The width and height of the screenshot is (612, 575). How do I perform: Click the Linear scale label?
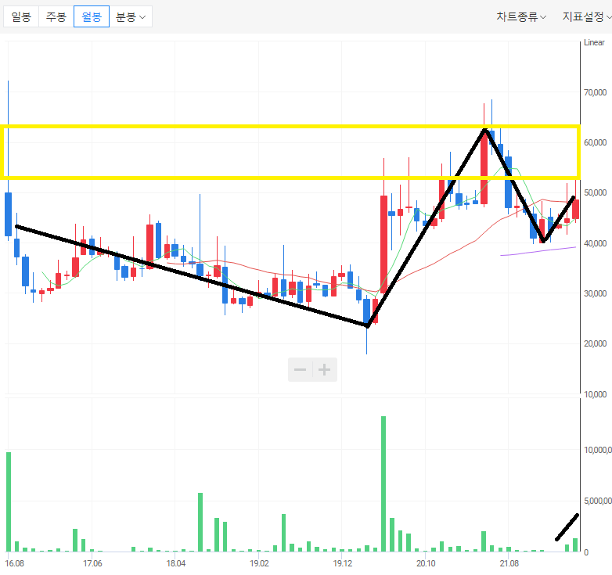[x=594, y=42]
